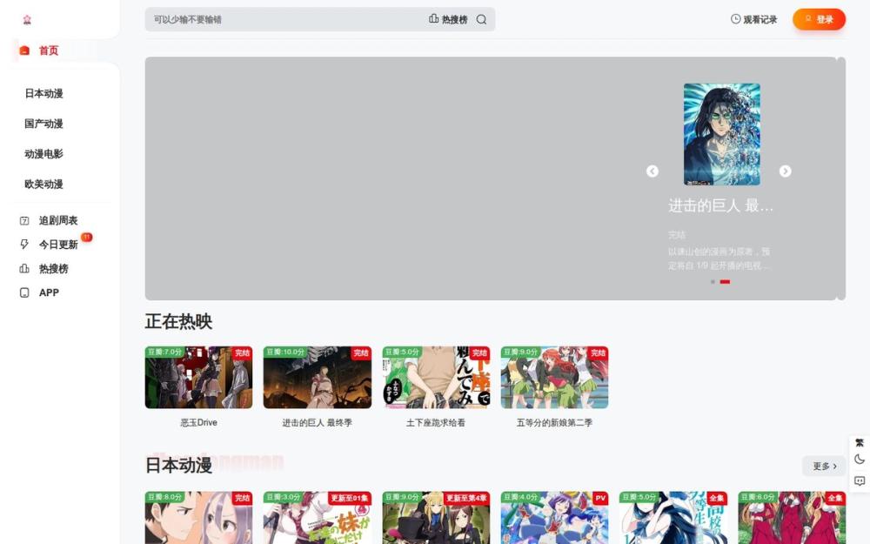Image resolution: width=870 pixels, height=544 pixels.
Task: Focus the search input field
Action: [285, 19]
